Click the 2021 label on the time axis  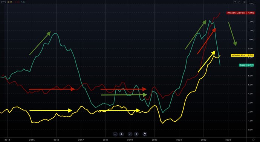(x=179, y=140)
